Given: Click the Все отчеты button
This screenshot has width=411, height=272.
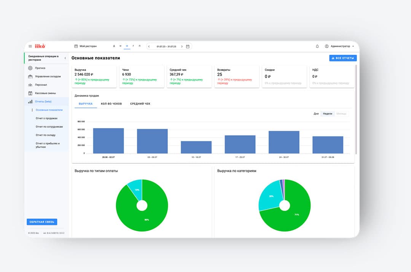Looking at the screenshot, I should [x=343, y=58].
